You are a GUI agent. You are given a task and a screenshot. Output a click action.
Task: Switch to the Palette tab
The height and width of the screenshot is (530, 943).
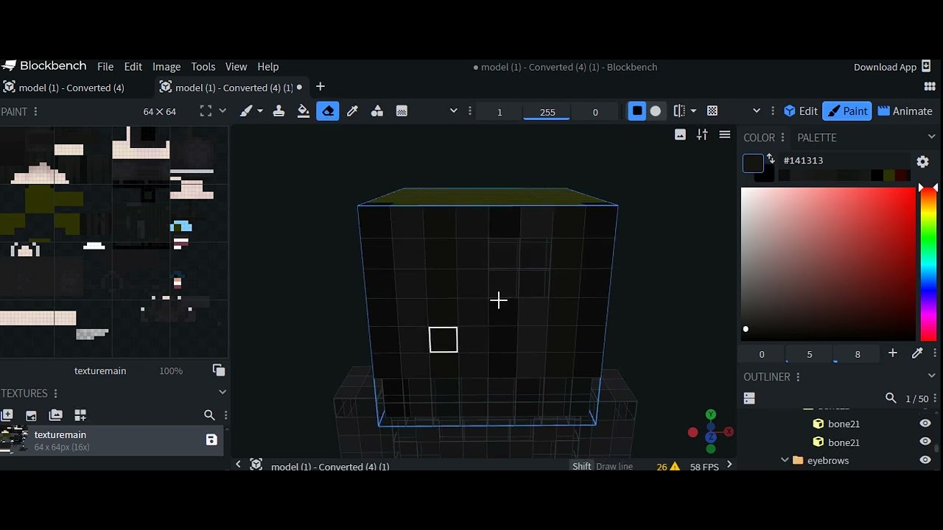coord(817,138)
